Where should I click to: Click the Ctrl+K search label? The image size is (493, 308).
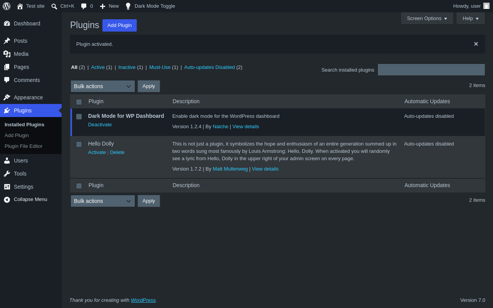point(67,6)
